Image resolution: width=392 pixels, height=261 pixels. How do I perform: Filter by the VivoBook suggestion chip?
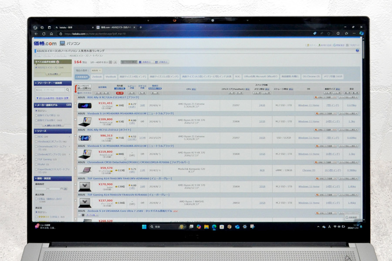click(111, 77)
